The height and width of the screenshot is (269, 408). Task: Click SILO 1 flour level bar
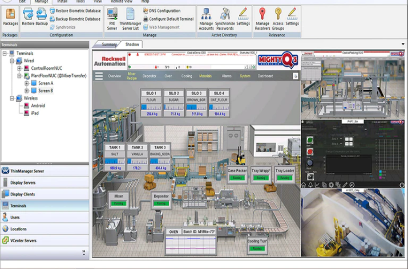point(151,107)
